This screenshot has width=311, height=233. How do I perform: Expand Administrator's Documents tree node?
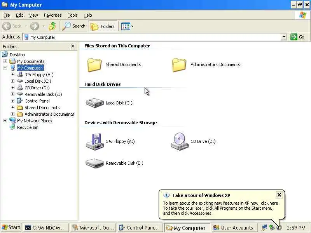pyautogui.click(x=12, y=114)
